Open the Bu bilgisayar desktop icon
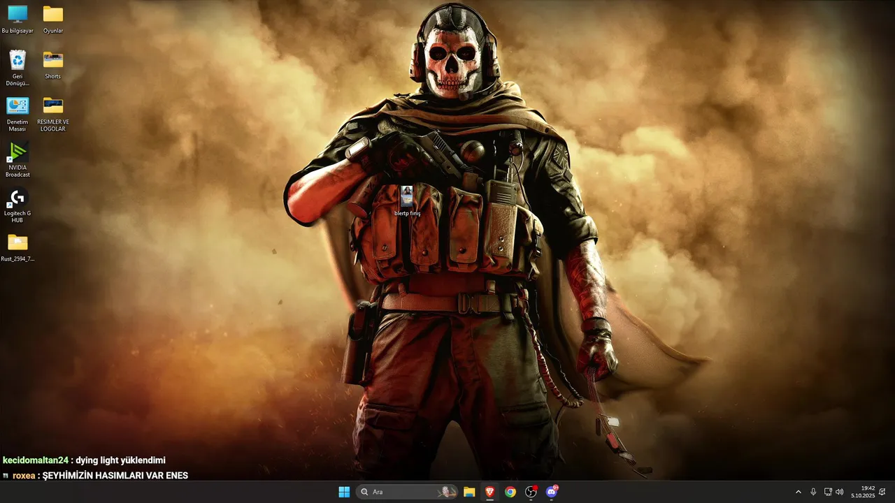 tap(17, 19)
